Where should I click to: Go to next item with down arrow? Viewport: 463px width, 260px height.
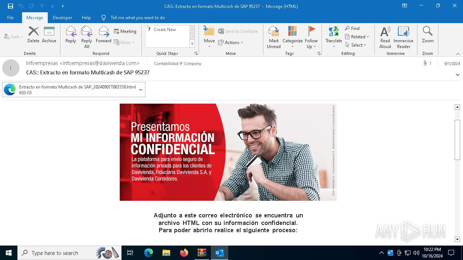click(x=52, y=6)
